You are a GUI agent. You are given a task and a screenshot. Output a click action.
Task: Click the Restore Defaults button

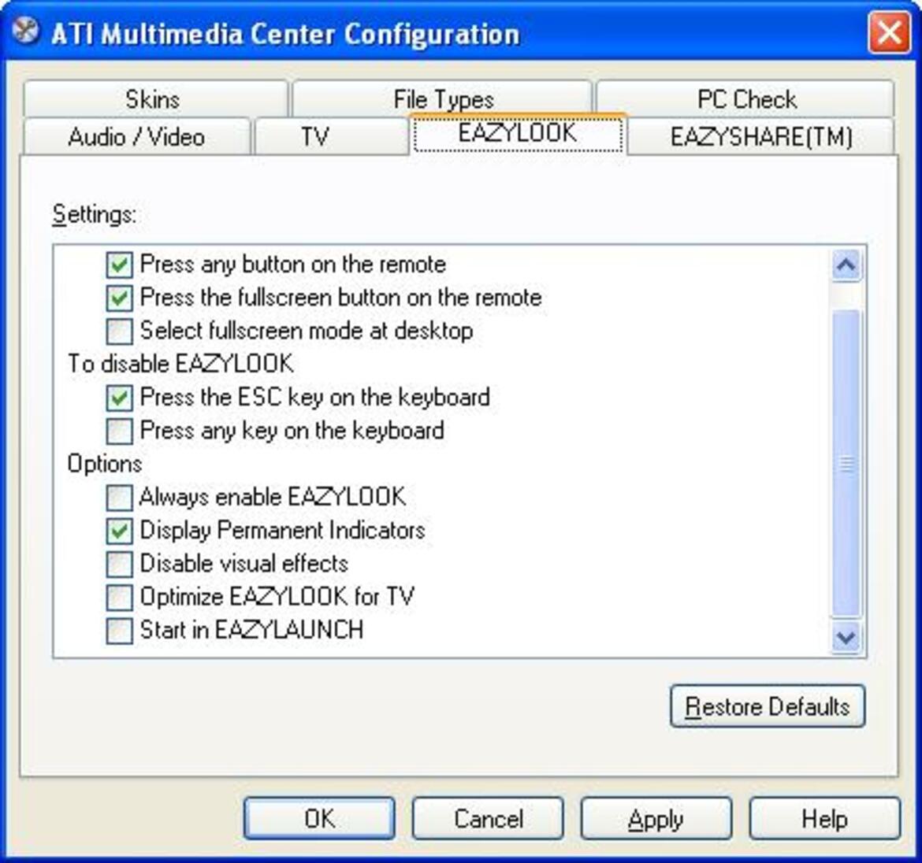[x=768, y=706]
